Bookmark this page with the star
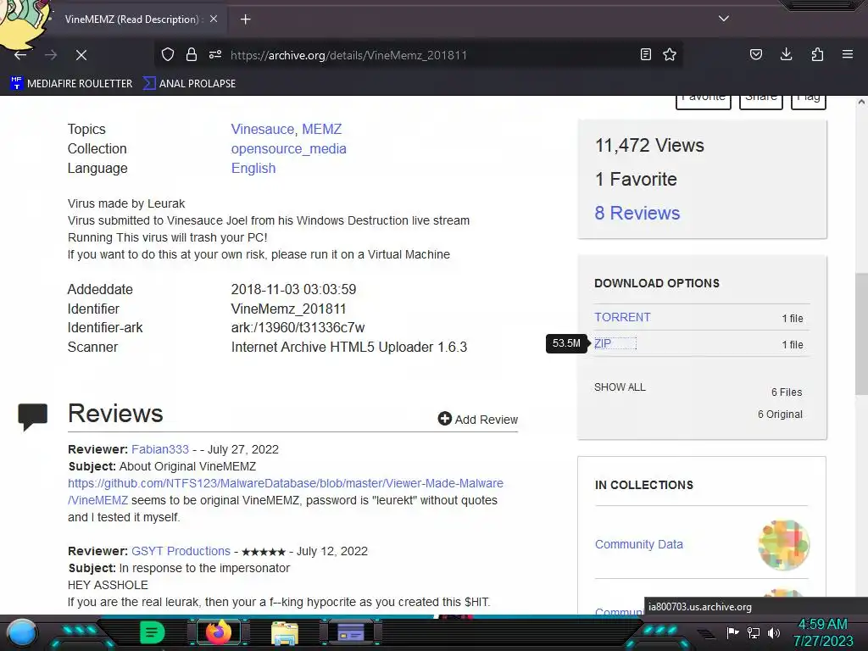The height and width of the screenshot is (651, 868). (x=670, y=54)
